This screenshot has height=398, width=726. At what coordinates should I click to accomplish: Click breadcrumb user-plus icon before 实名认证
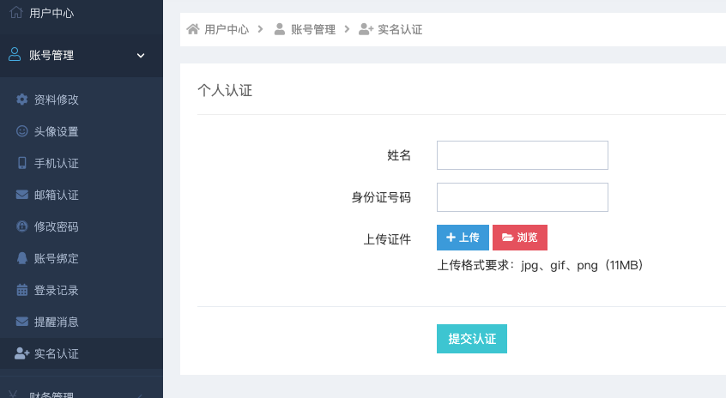[366, 29]
